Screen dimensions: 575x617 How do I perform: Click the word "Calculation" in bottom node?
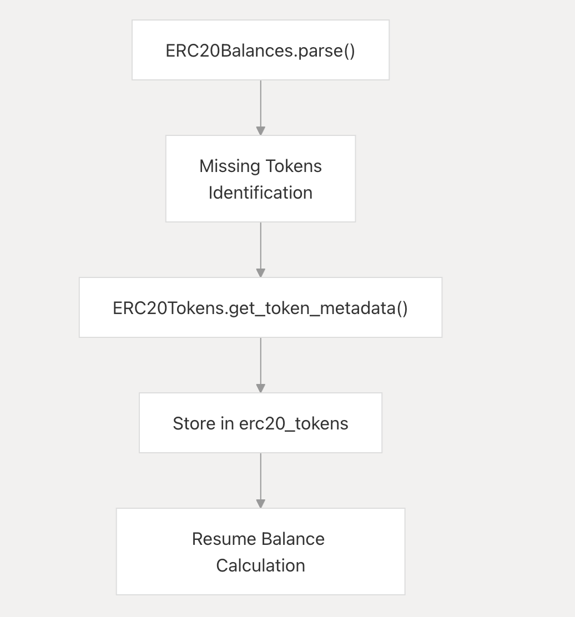(x=260, y=565)
